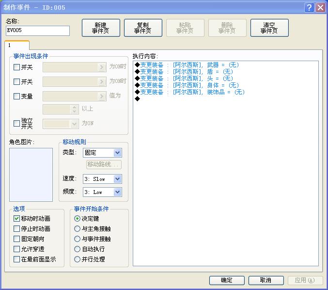This screenshot has width=328, height=290.
Task: Select command 变更装备 身体 = (无)
Action: 187,85
